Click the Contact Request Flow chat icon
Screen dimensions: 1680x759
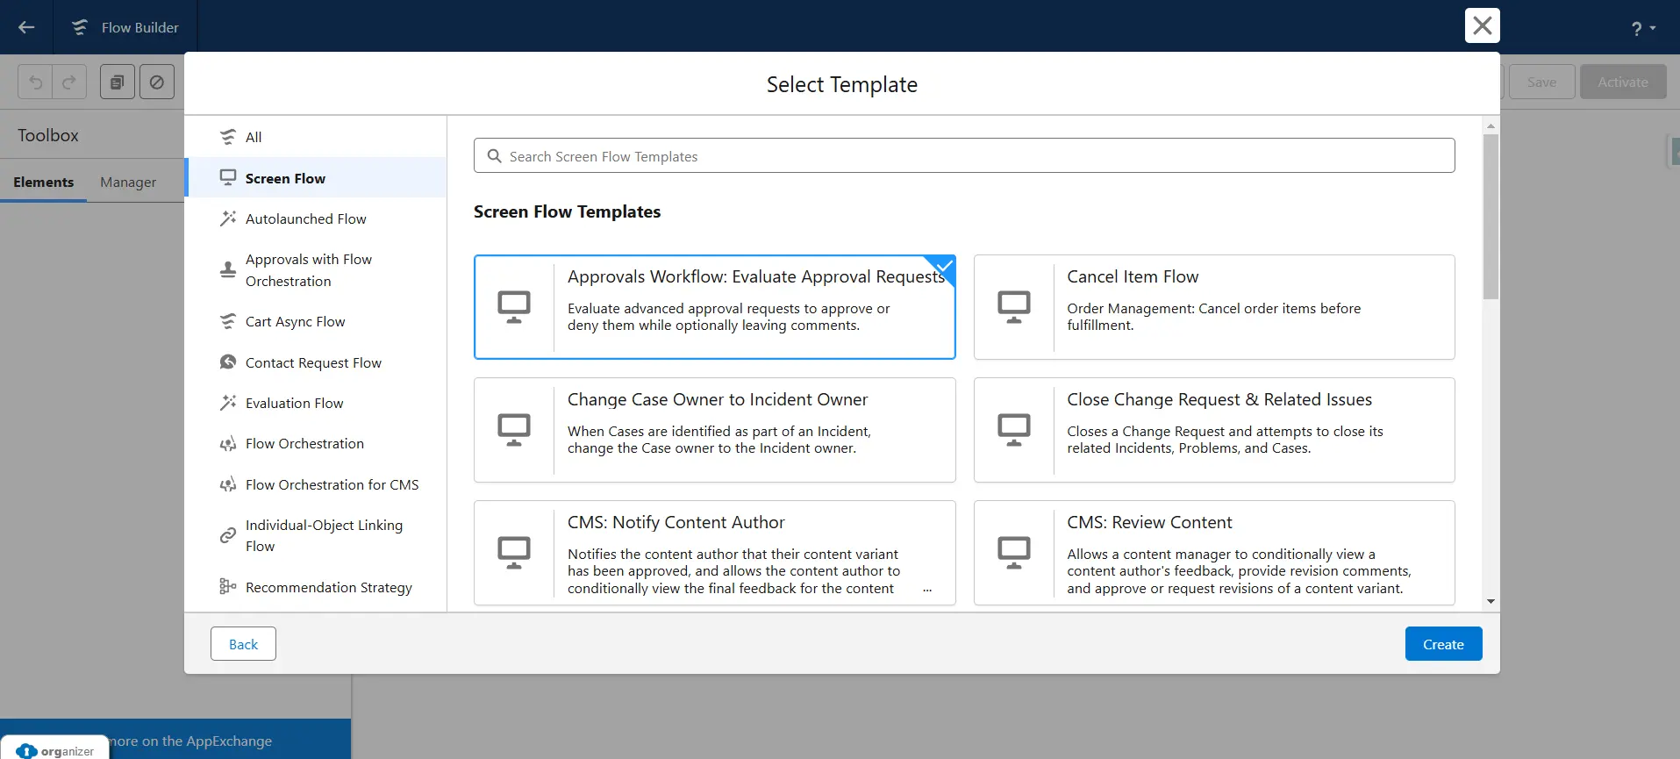click(228, 362)
